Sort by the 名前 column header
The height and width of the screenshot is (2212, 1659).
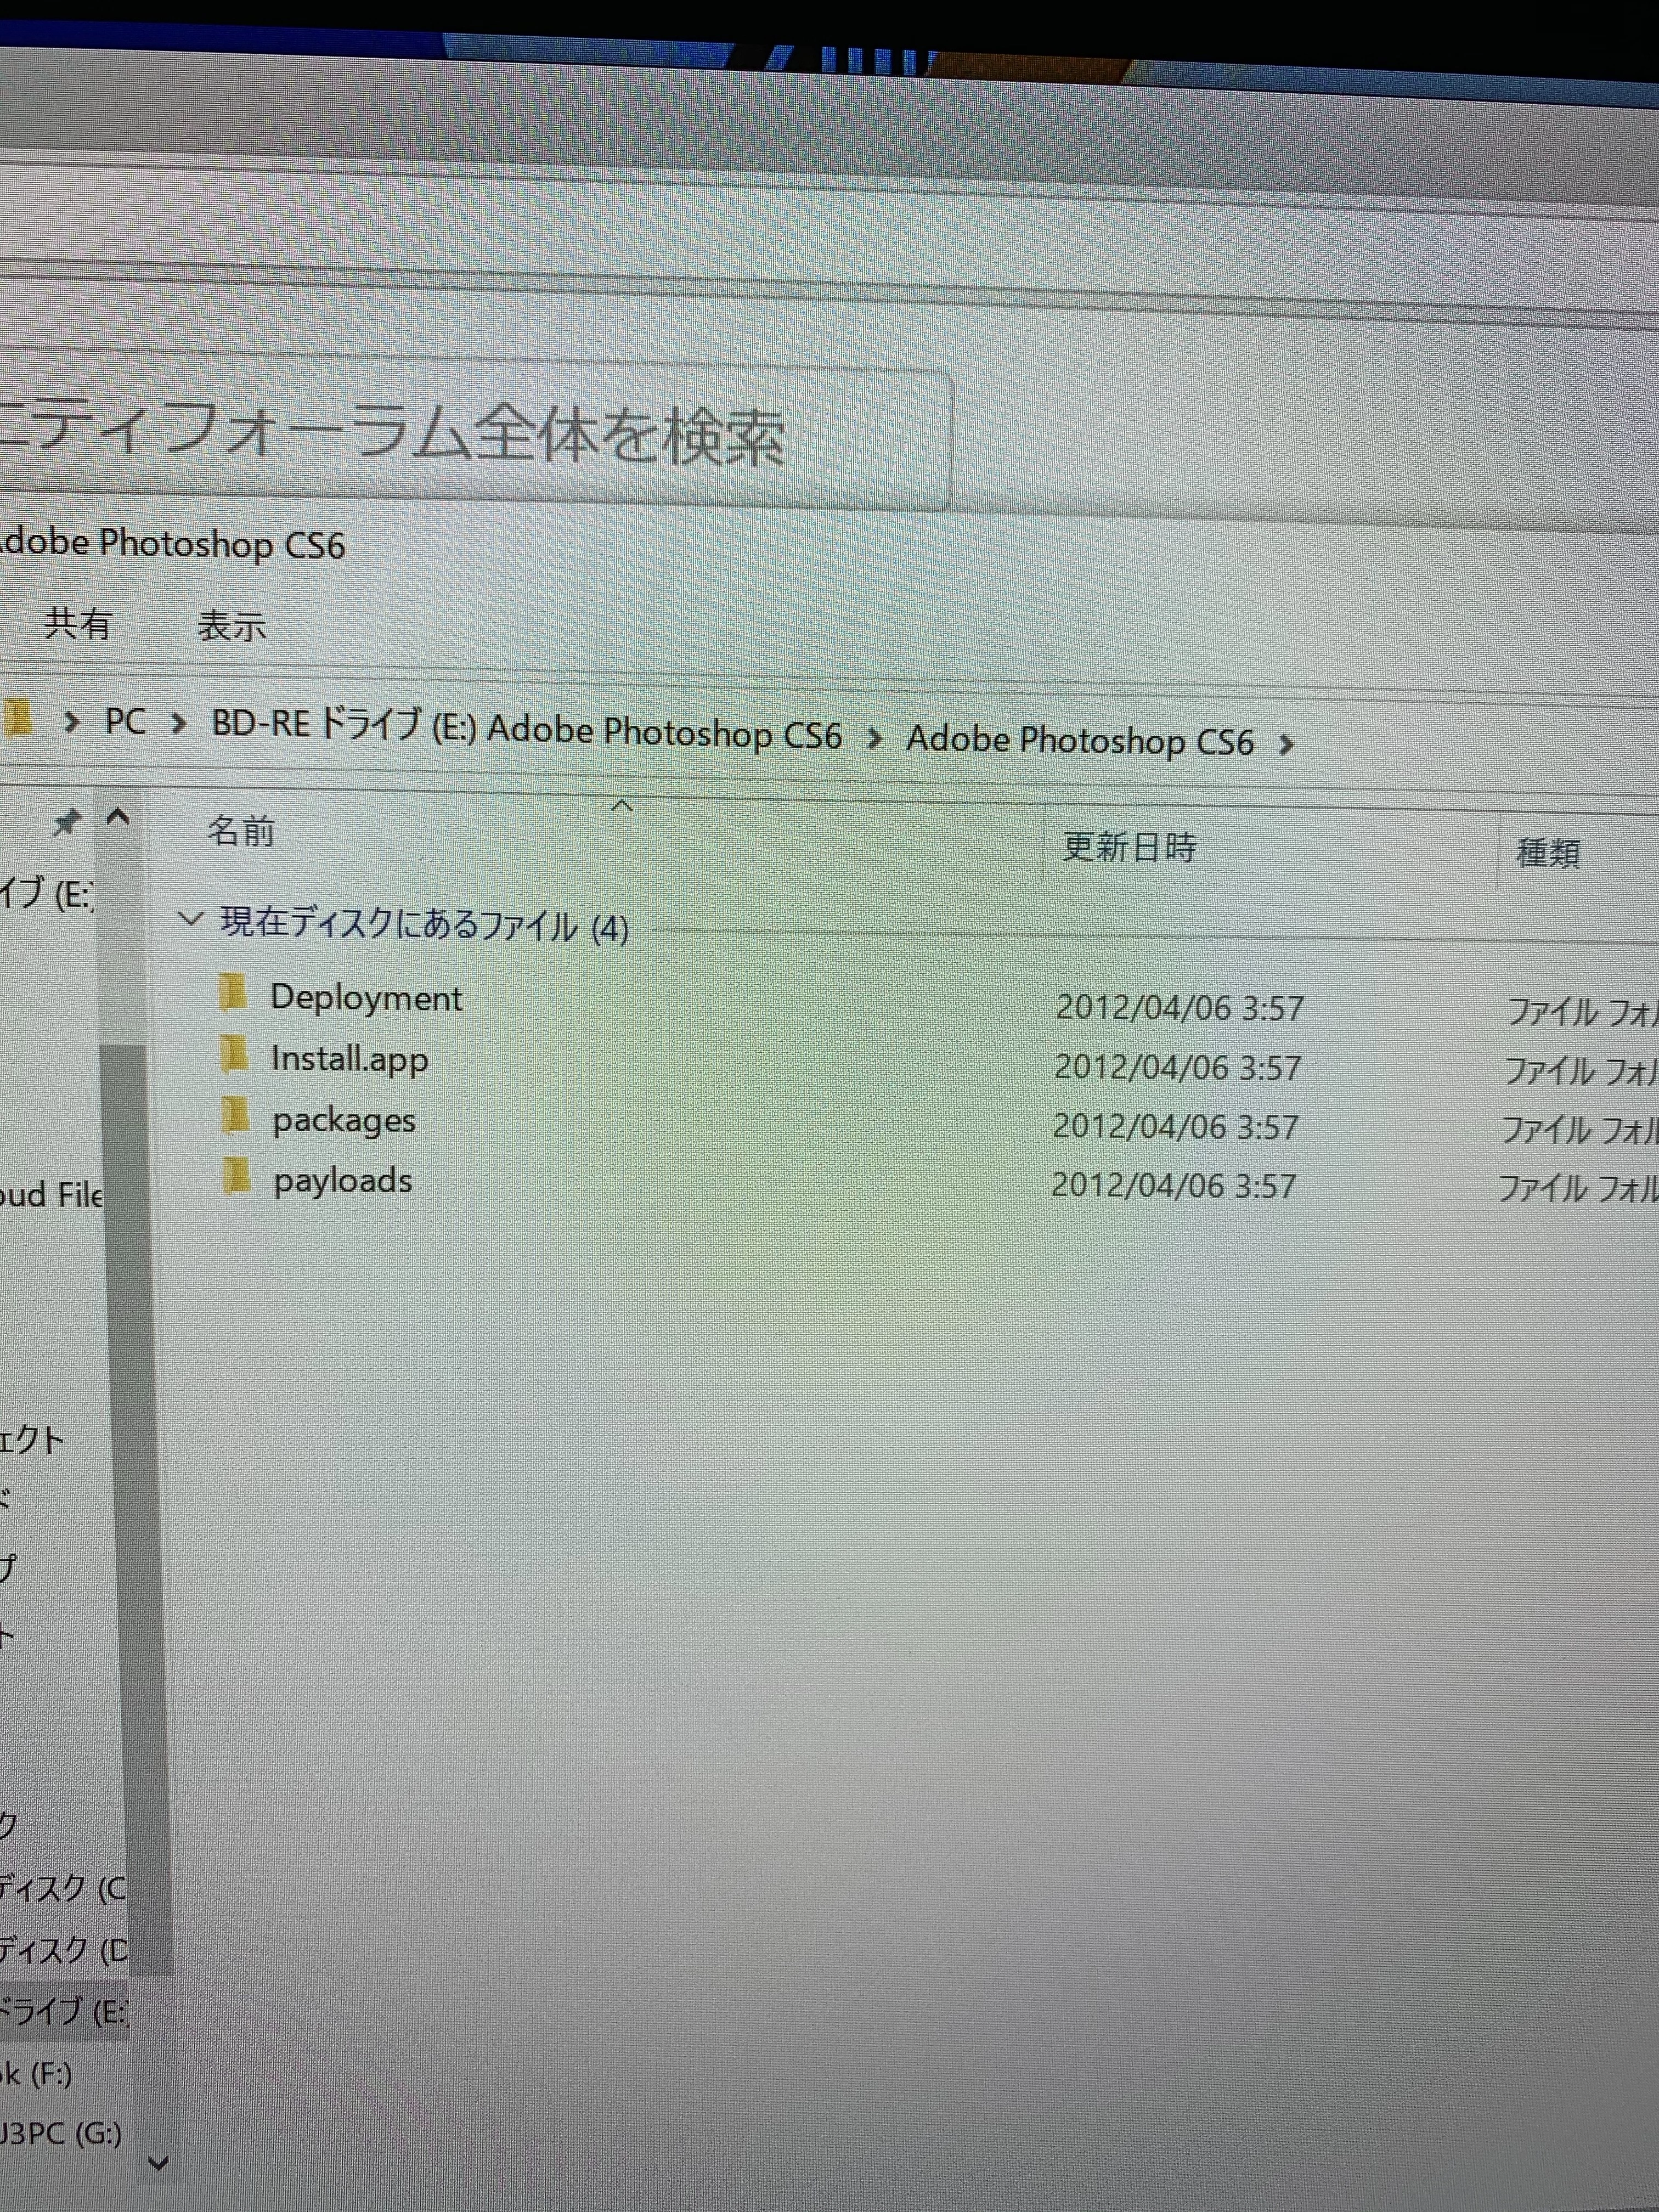pyautogui.click(x=241, y=831)
